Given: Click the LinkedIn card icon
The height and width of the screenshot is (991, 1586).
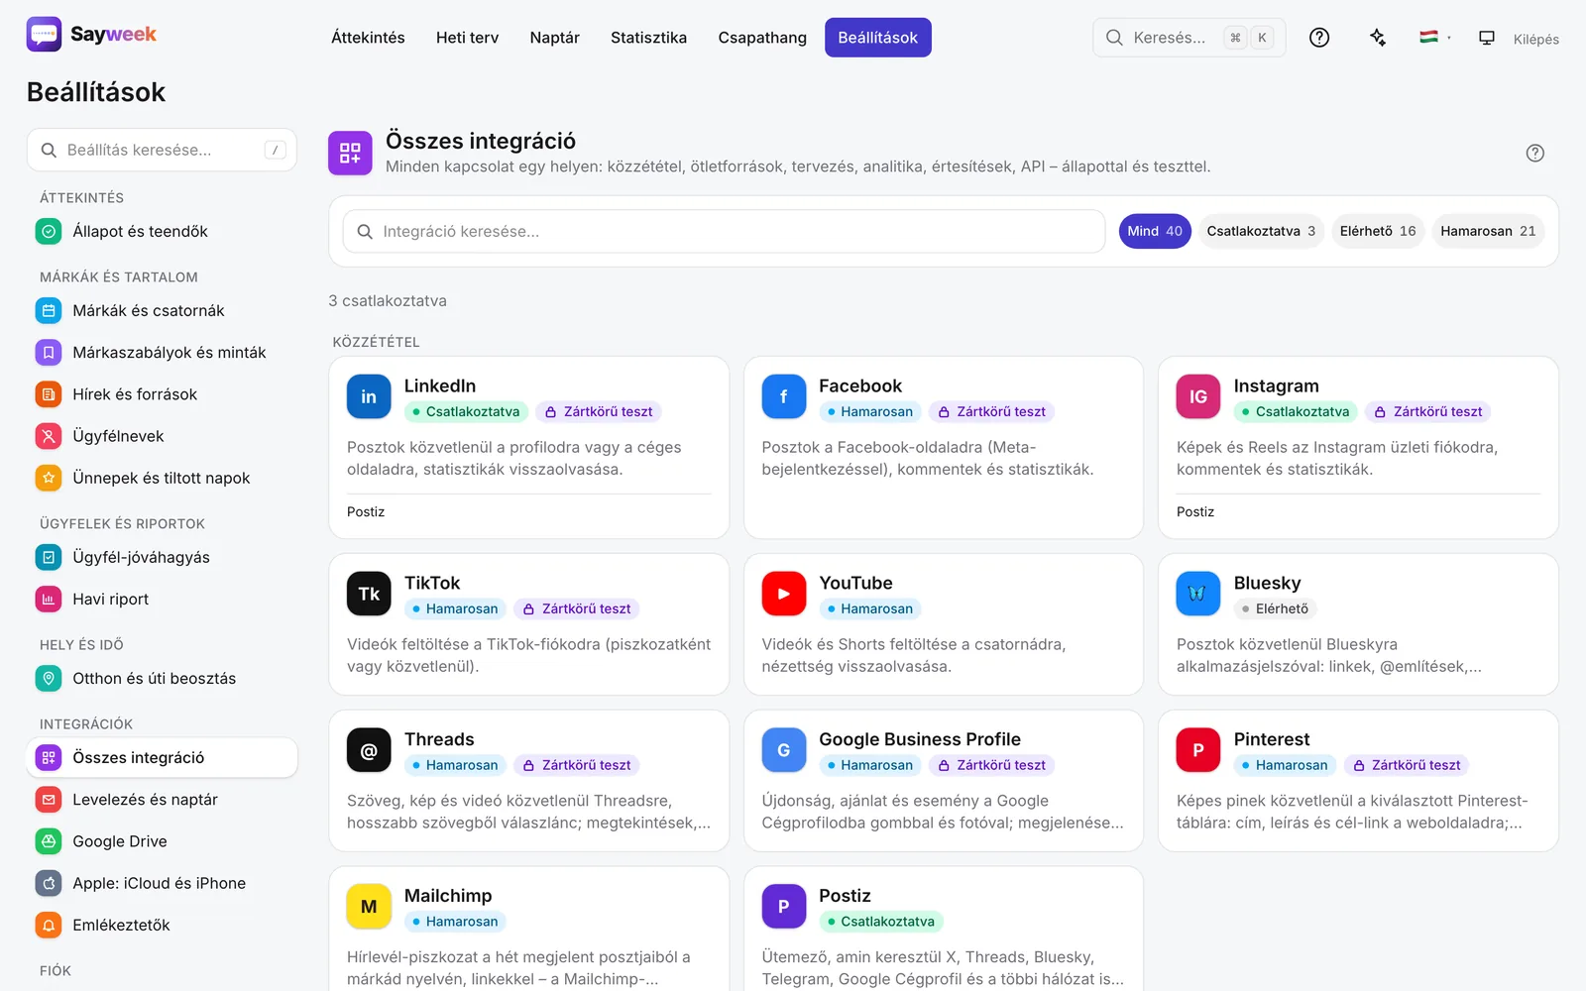Looking at the screenshot, I should pyautogui.click(x=369, y=396).
